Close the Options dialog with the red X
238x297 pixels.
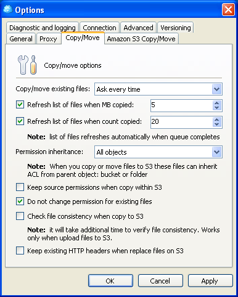(228, 10)
